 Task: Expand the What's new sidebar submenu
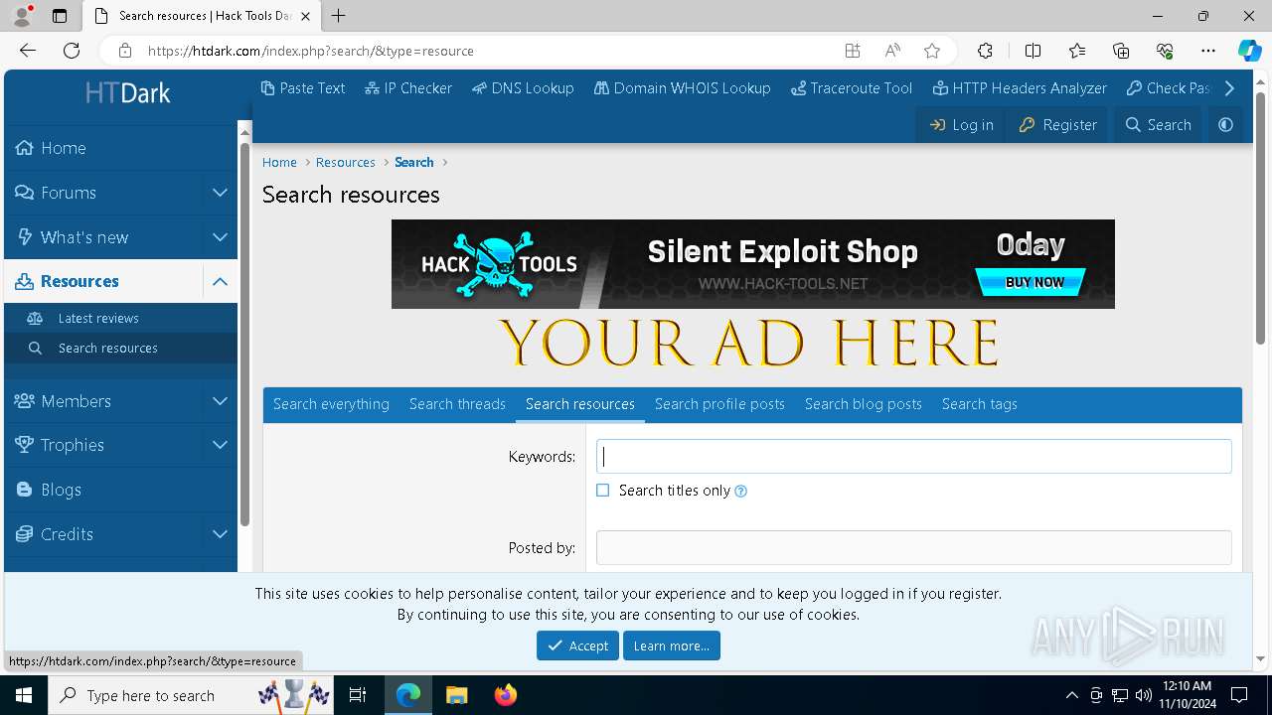pos(220,237)
